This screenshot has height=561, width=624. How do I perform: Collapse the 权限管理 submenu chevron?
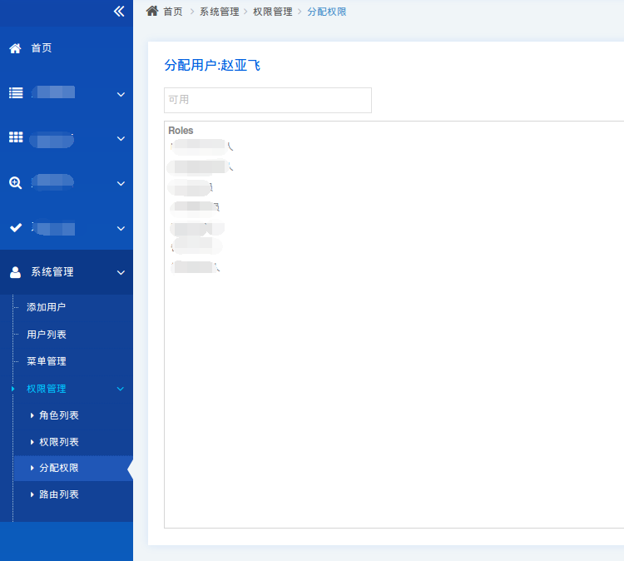pos(121,389)
